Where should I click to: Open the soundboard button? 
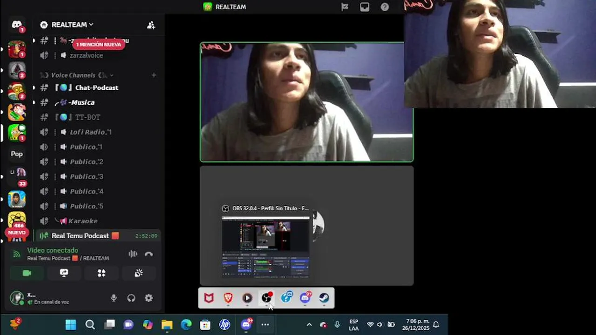tap(139, 273)
